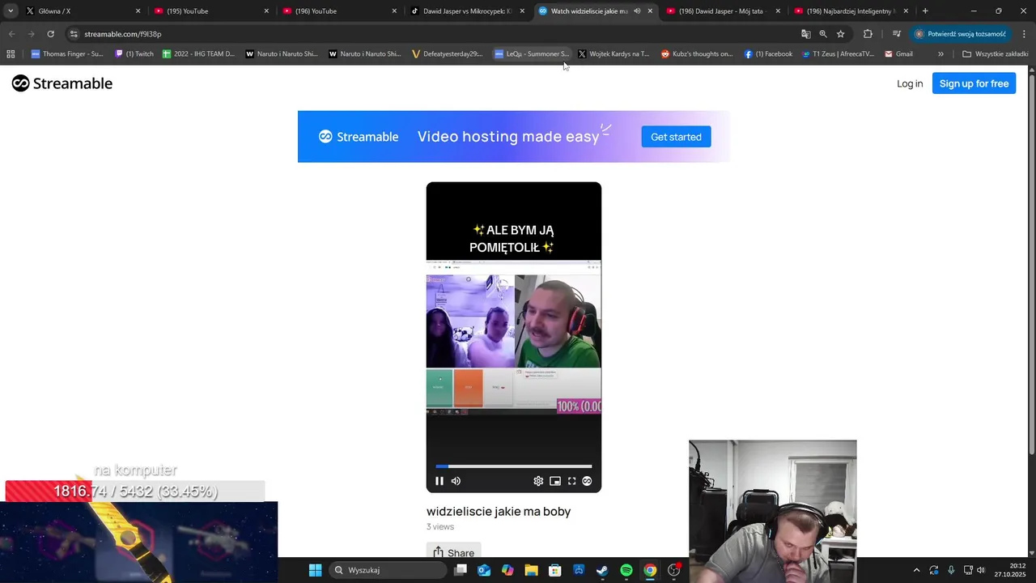Open Outlook from the taskbar
The image size is (1036, 583).
[484, 570]
